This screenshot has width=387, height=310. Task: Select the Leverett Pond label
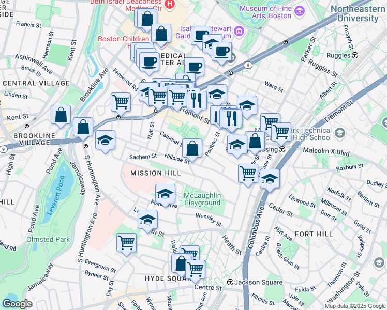click(x=56, y=195)
